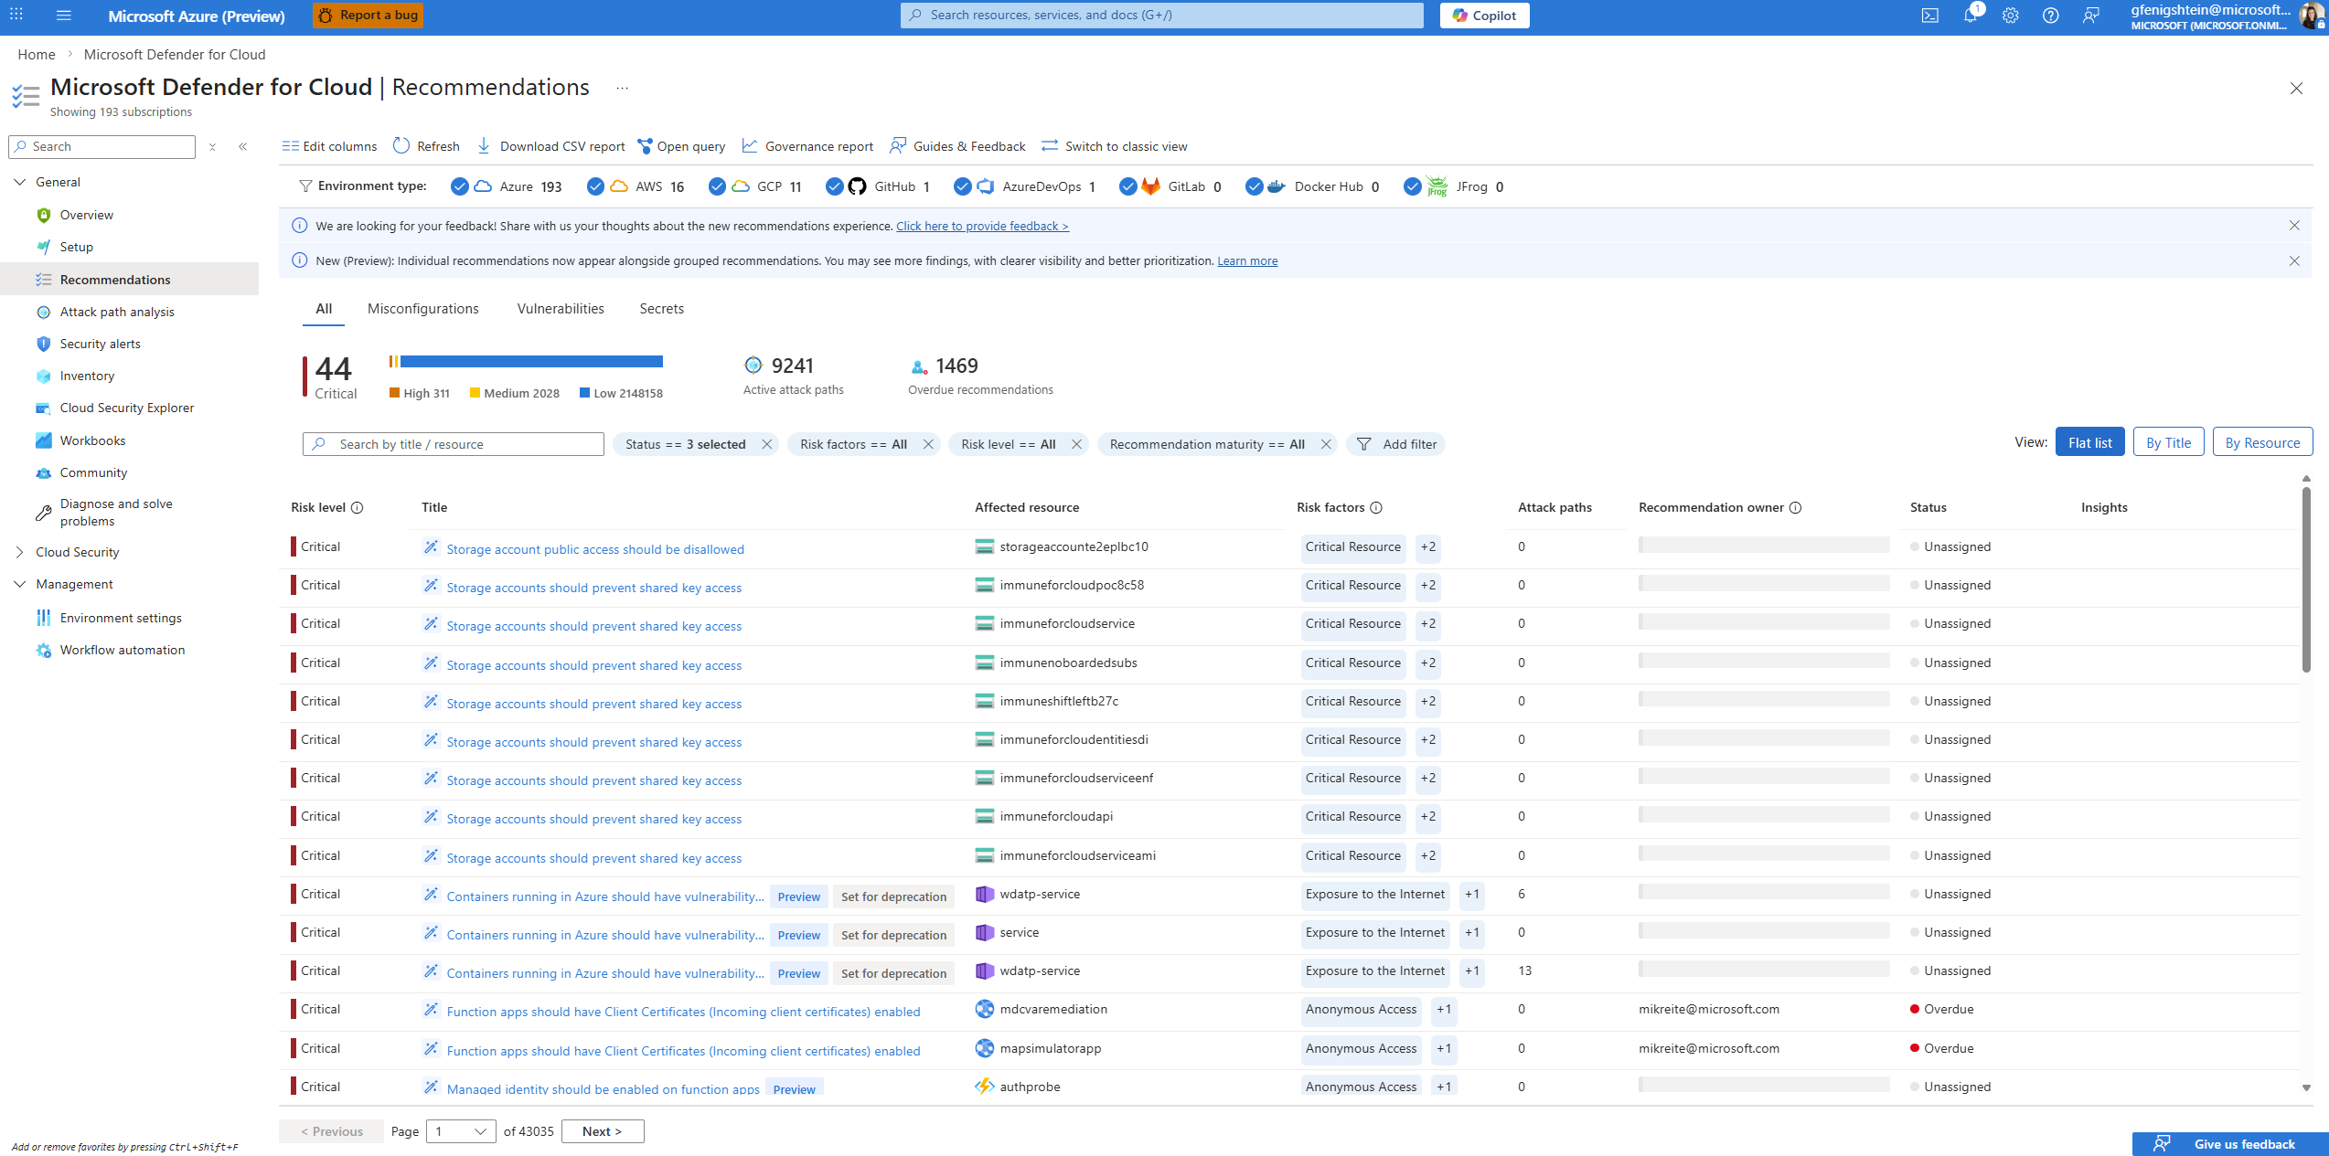Download CSV report

click(x=551, y=146)
